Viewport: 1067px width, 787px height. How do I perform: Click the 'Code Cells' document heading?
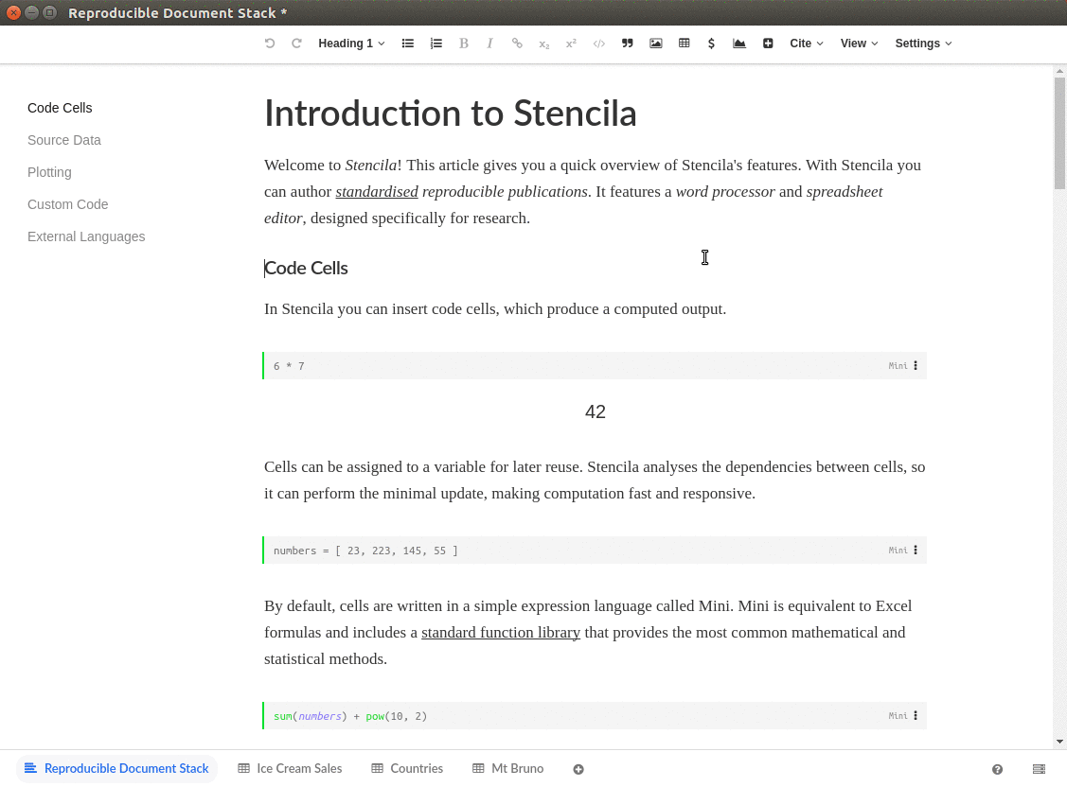click(x=306, y=269)
